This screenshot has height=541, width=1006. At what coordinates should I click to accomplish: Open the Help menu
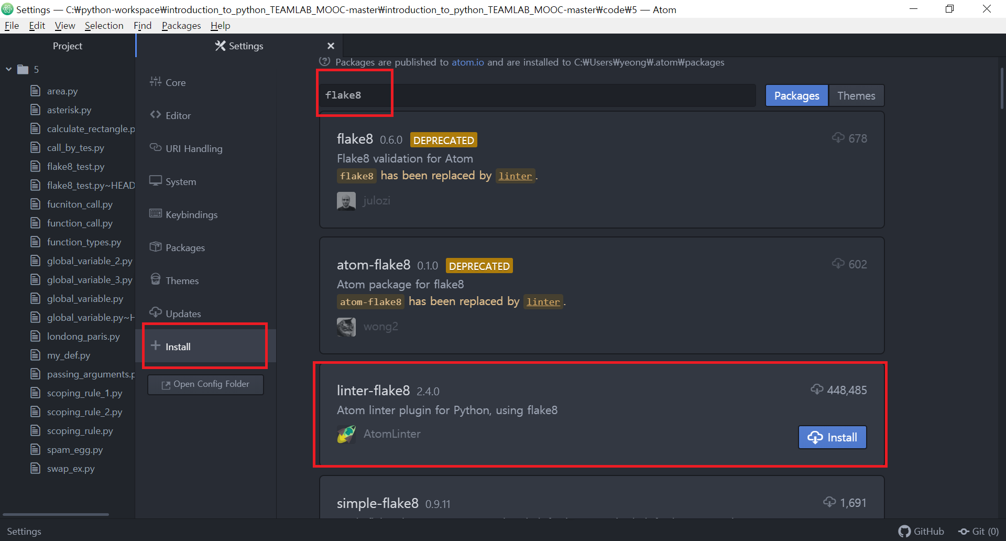220,26
